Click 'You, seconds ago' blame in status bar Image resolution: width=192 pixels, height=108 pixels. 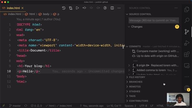point(92,106)
